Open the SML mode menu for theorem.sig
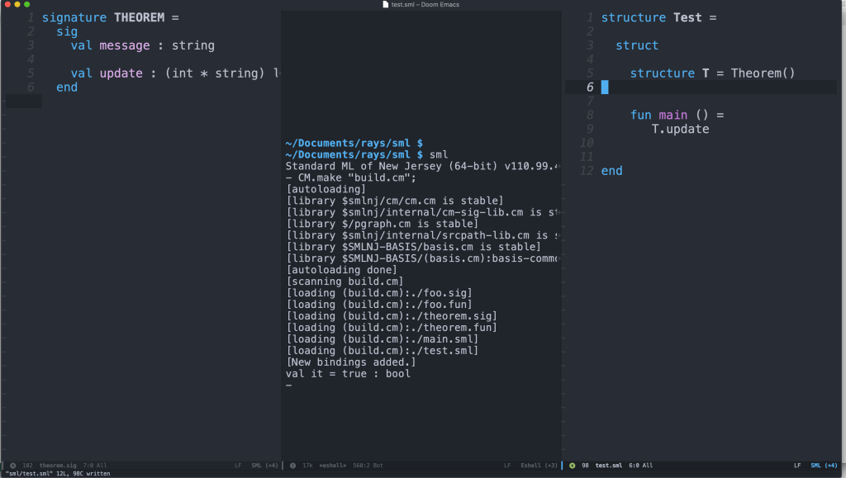 pyautogui.click(x=263, y=466)
